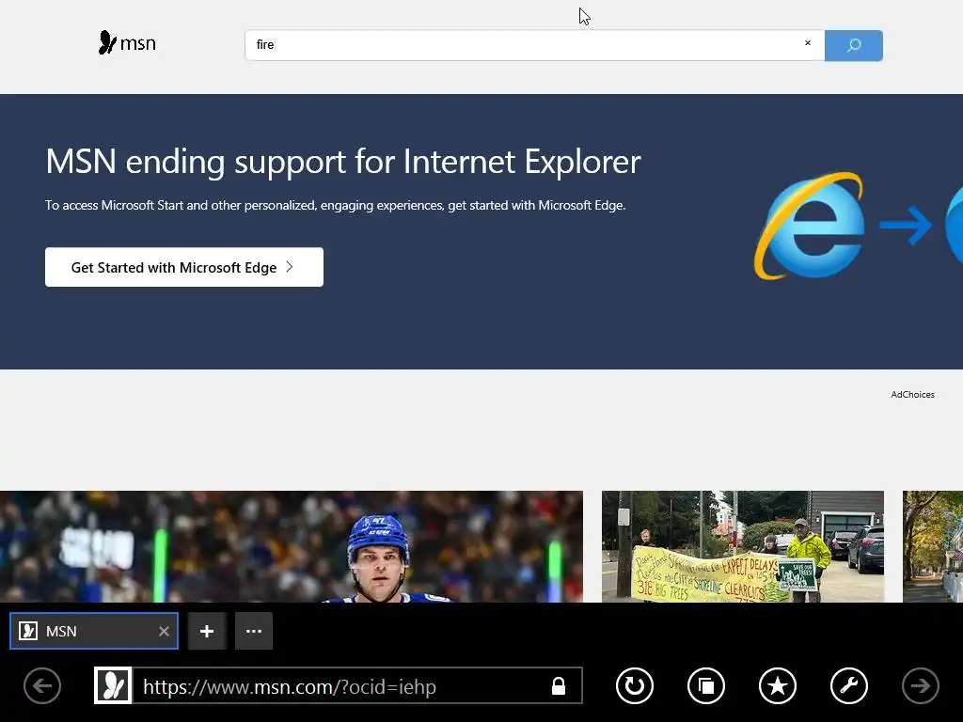Open Favorites star button

(778, 685)
